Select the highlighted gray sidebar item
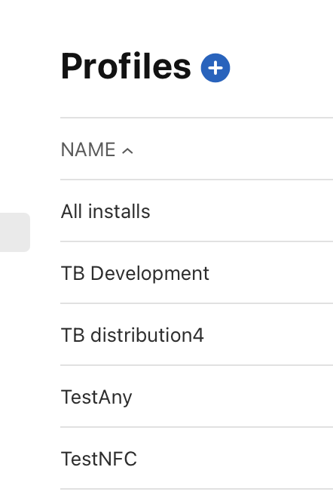The image size is (333, 504). coord(15,232)
